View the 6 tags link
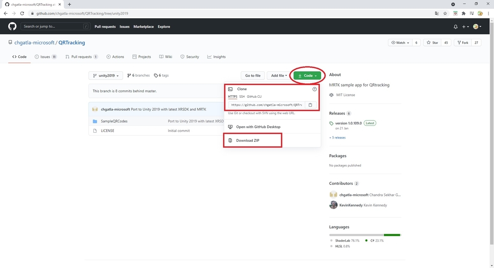Screen dimensions: 494x268 click(161, 75)
